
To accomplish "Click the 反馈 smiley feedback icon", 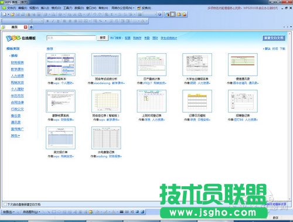I will click(139, 8).
